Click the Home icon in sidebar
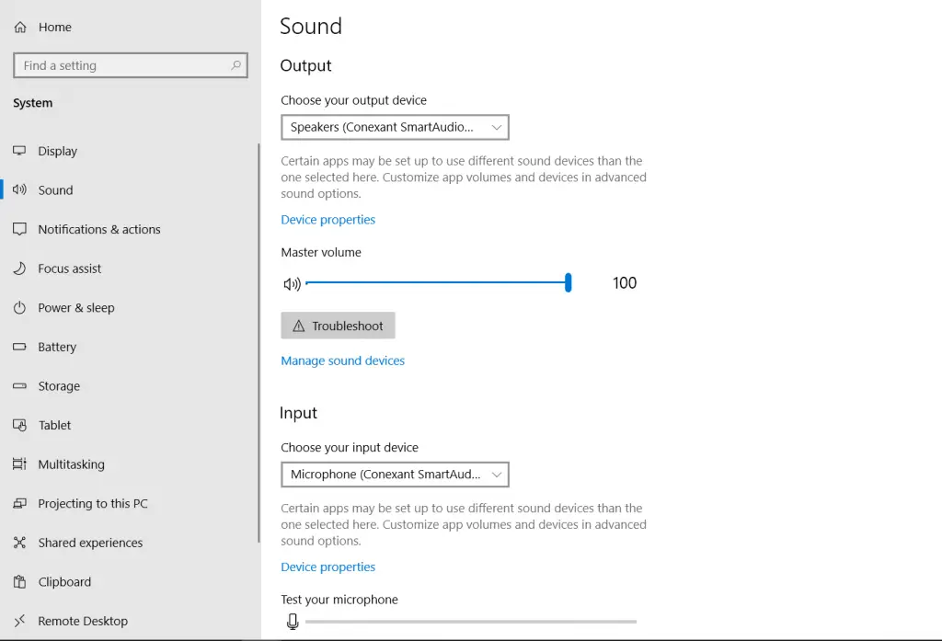942x641 pixels. [20, 28]
